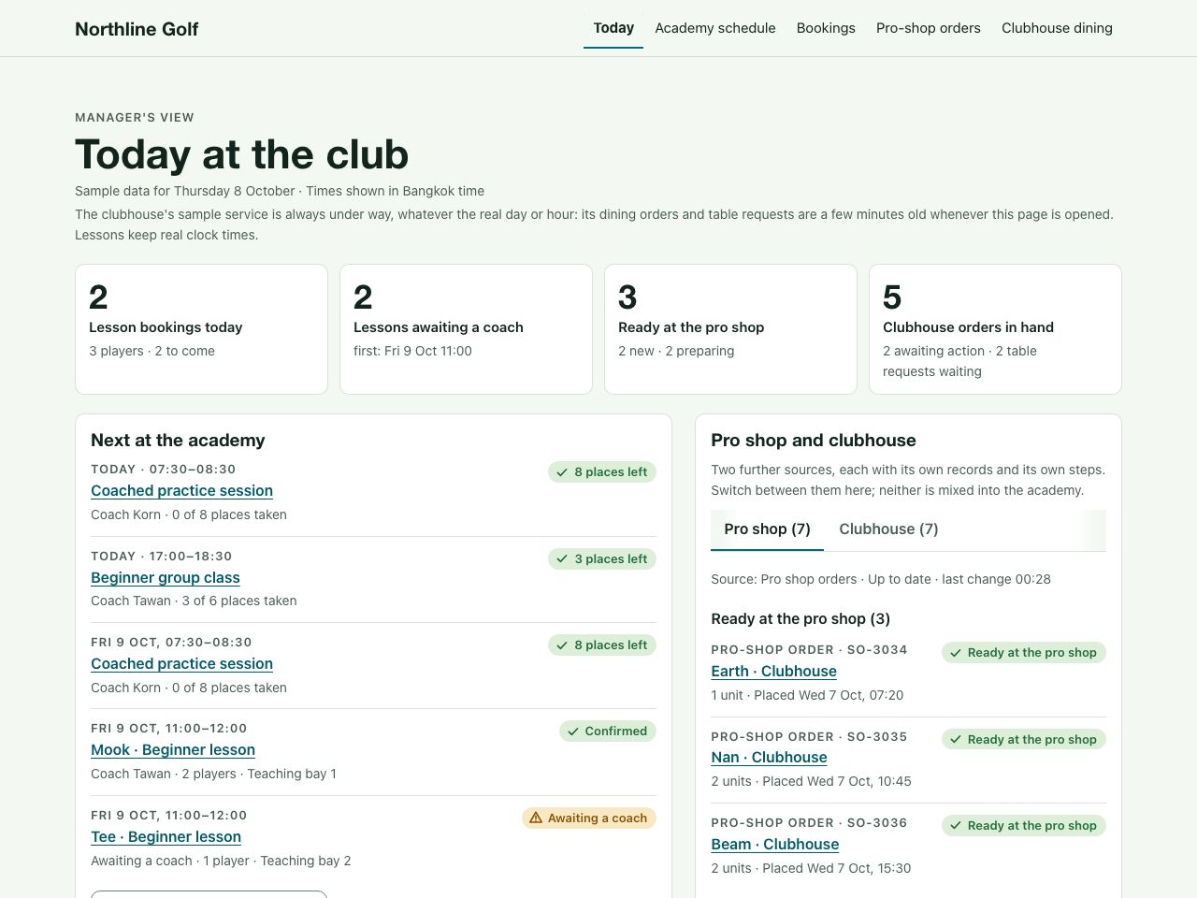The height and width of the screenshot is (898, 1197).
Task: Go to Academy schedule in top navigation
Action: point(715,28)
